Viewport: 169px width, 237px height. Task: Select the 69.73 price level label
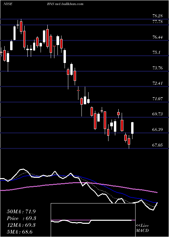pos(158,114)
